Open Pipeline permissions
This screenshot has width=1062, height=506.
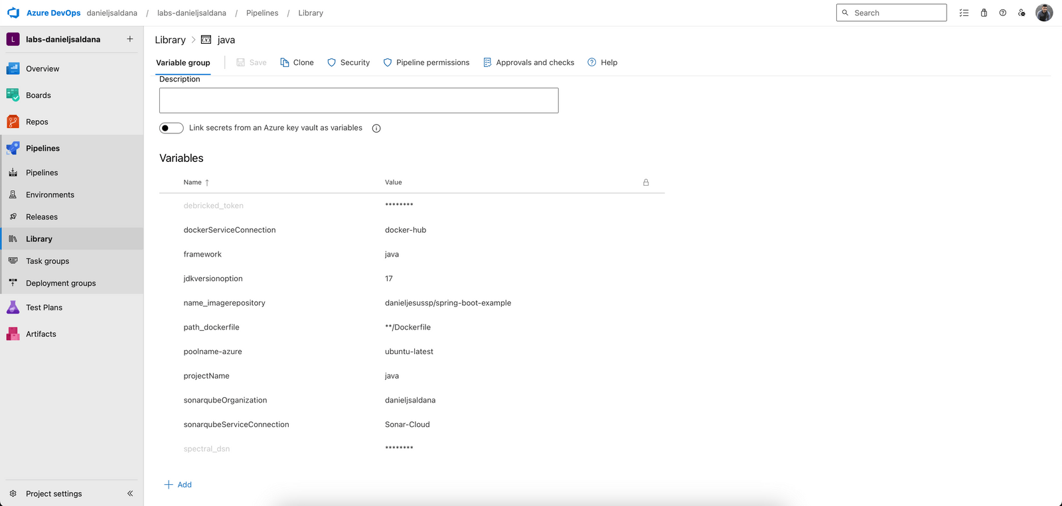click(x=426, y=62)
